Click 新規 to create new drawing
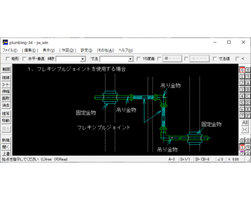This screenshot has height=200, width=251. pyautogui.click(x=6, y=140)
